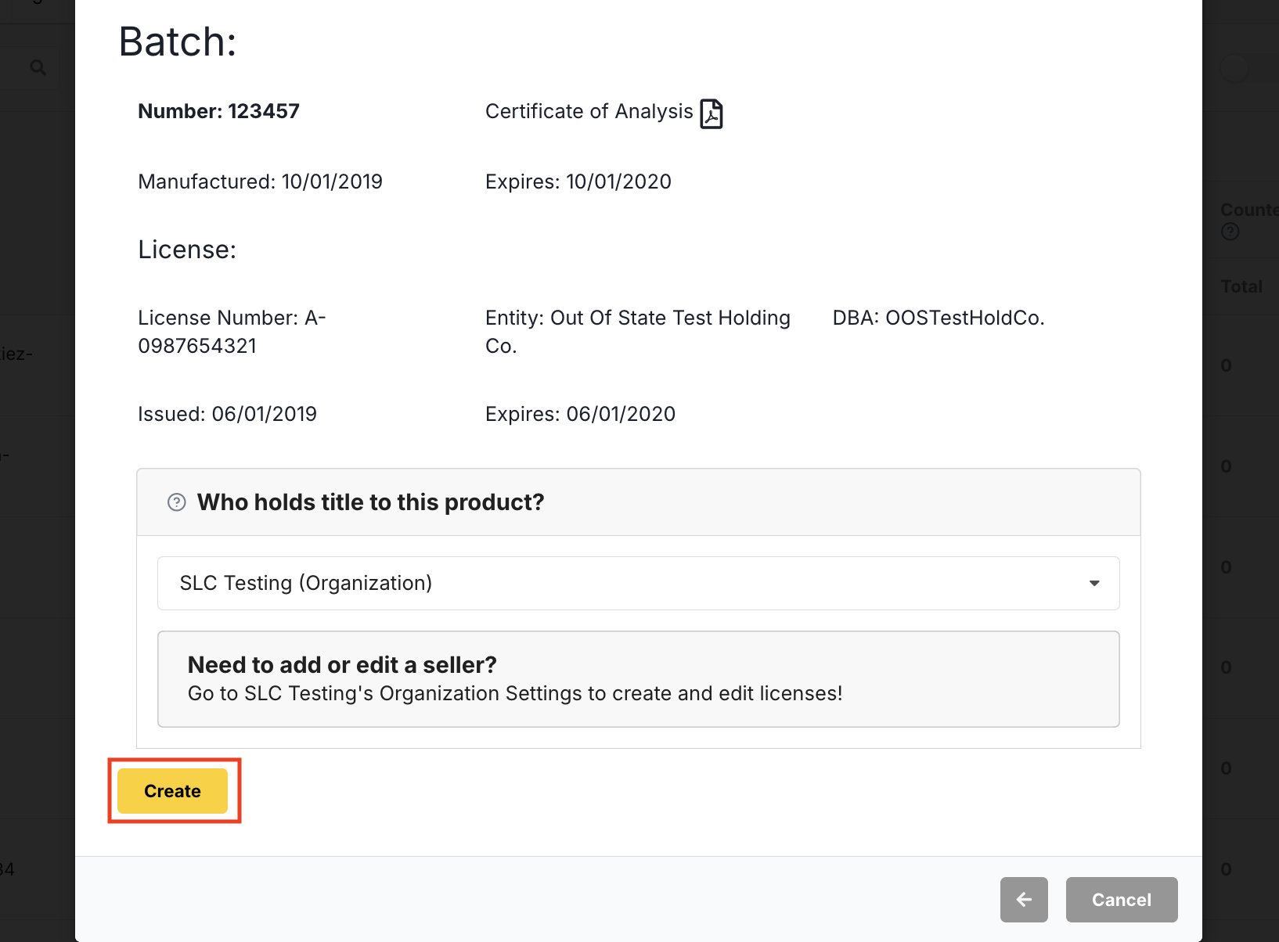
Task: Open the Certificate of Analysis PDF icon
Action: coord(711,113)
